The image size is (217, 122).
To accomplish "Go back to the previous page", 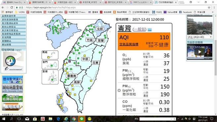I will pyautogui.click(x=3, y=8).
